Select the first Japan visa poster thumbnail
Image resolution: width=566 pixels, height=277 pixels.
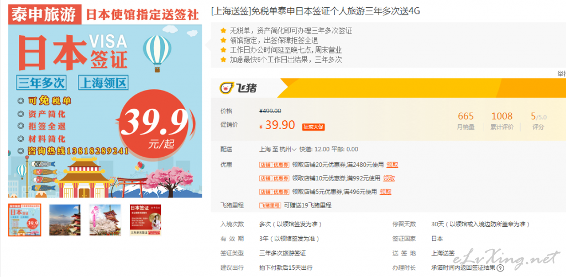coord(24,220)
